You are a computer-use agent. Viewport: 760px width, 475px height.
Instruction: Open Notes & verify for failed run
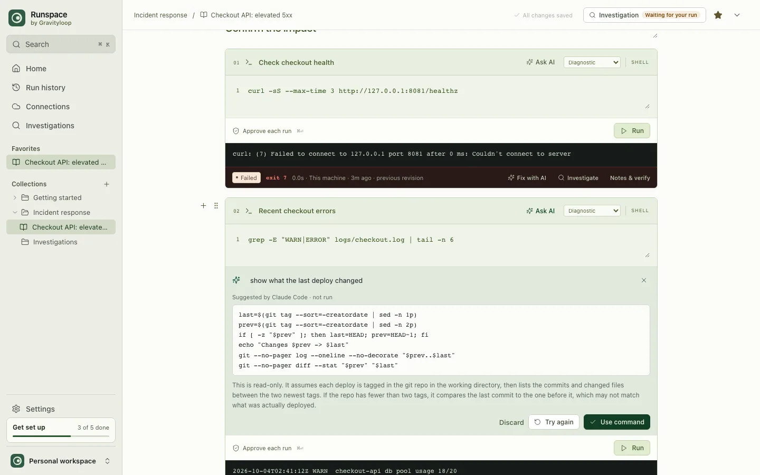click(x=630, y=178)
